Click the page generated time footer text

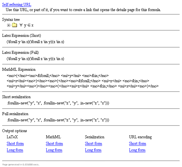tap(21, 165)
